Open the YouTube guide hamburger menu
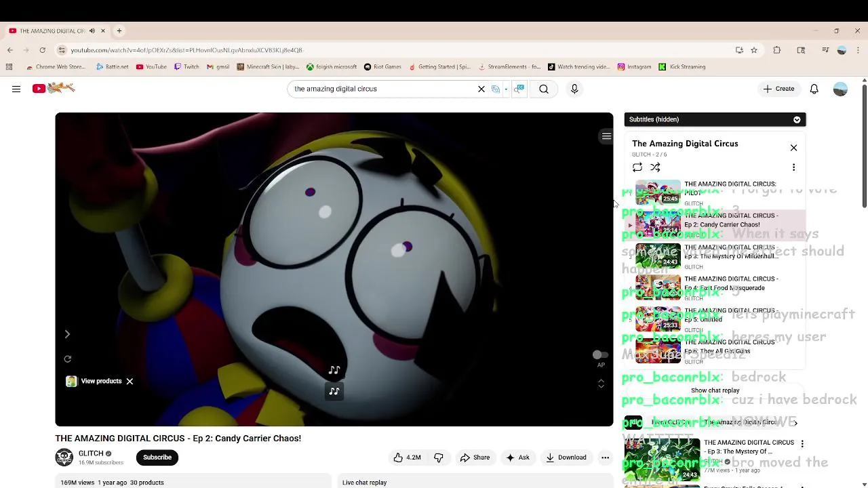This screenshot has height=488, width=868. pyautogui.click(x=16, y=89)
